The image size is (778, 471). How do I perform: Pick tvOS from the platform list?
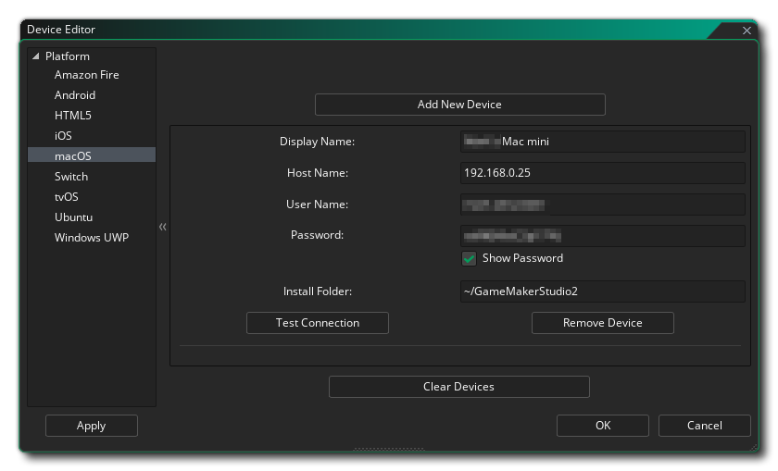point(67,197)
